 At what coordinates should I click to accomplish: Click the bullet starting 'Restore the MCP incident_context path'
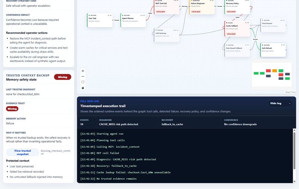pyautogui.click(x=38, y=40)
